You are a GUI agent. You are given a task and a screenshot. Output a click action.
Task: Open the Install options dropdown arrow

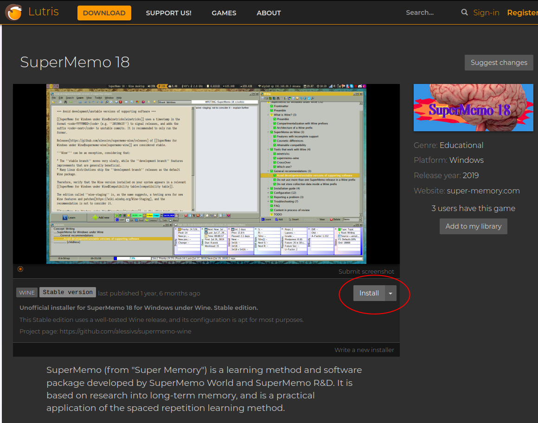pos(390,293)
